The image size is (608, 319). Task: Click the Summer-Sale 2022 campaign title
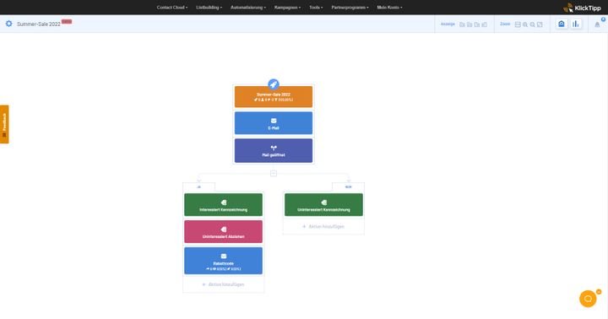tap(38, 24)
